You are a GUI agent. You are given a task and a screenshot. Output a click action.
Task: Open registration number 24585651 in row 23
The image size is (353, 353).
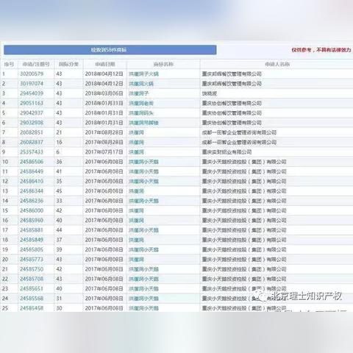pyautogui.click(x=32, y=289)
